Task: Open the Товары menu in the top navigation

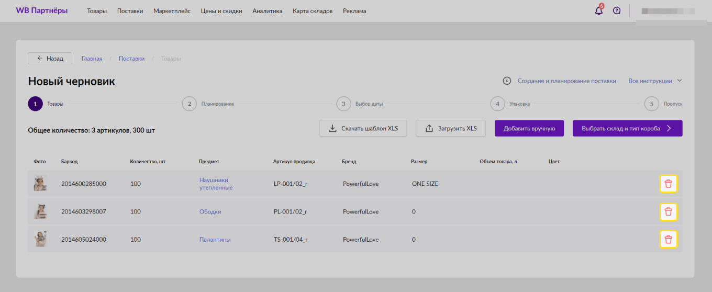Action: coord(97,11)
